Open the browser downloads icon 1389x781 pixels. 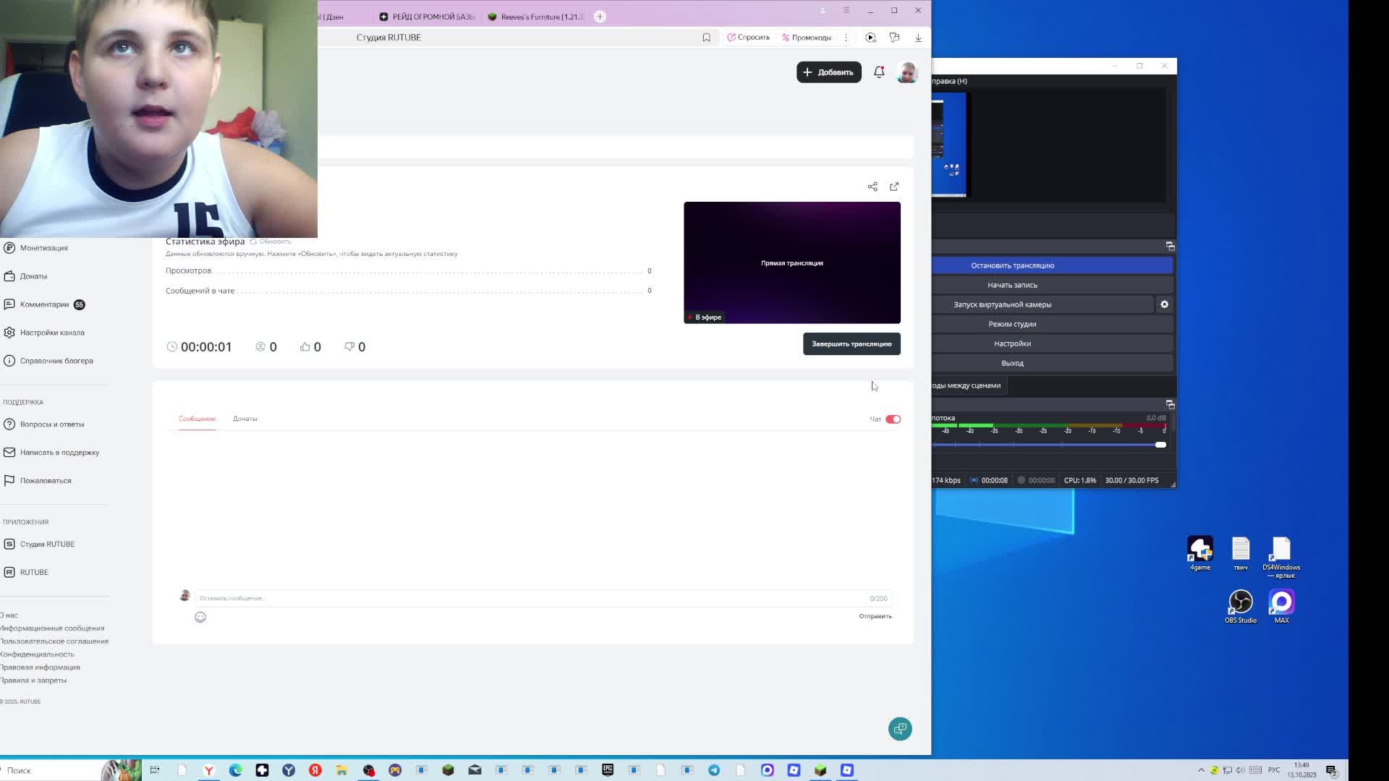[918, 38]
